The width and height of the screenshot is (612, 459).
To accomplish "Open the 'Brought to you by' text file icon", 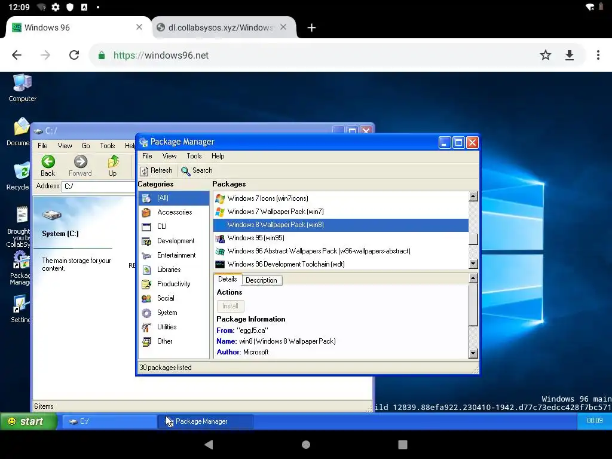I will coord(22,215).
